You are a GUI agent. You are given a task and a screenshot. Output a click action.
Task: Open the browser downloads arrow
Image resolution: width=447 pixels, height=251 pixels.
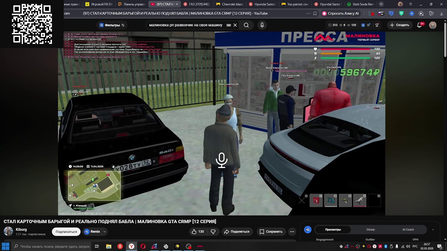point(441,14)
